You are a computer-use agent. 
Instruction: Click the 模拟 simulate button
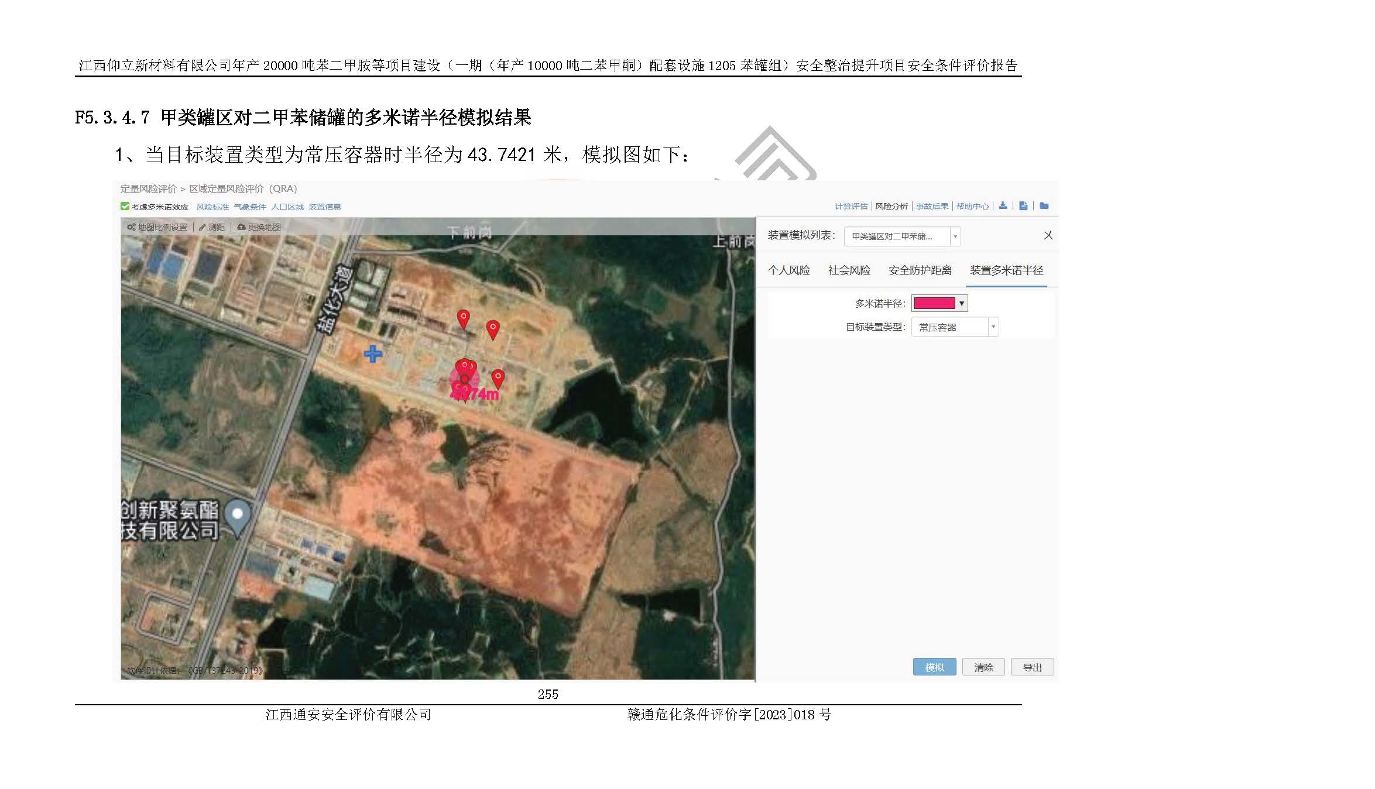tap(934, 667)
